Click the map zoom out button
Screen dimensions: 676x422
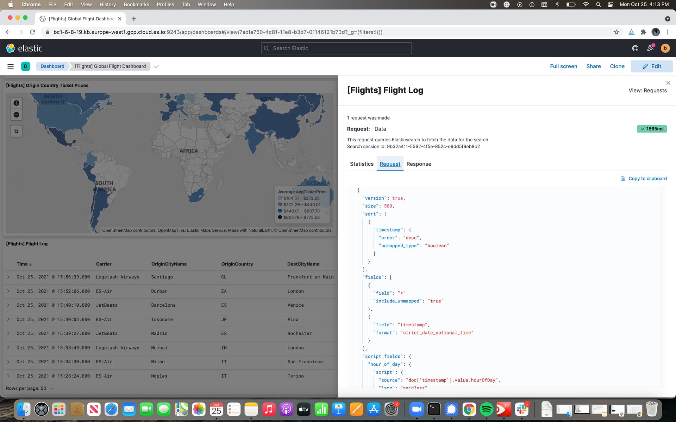tap(16, 115)
